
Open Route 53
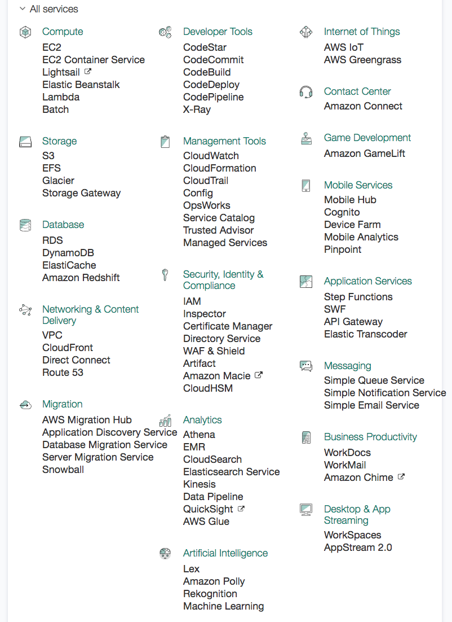[x=63, y=373]
